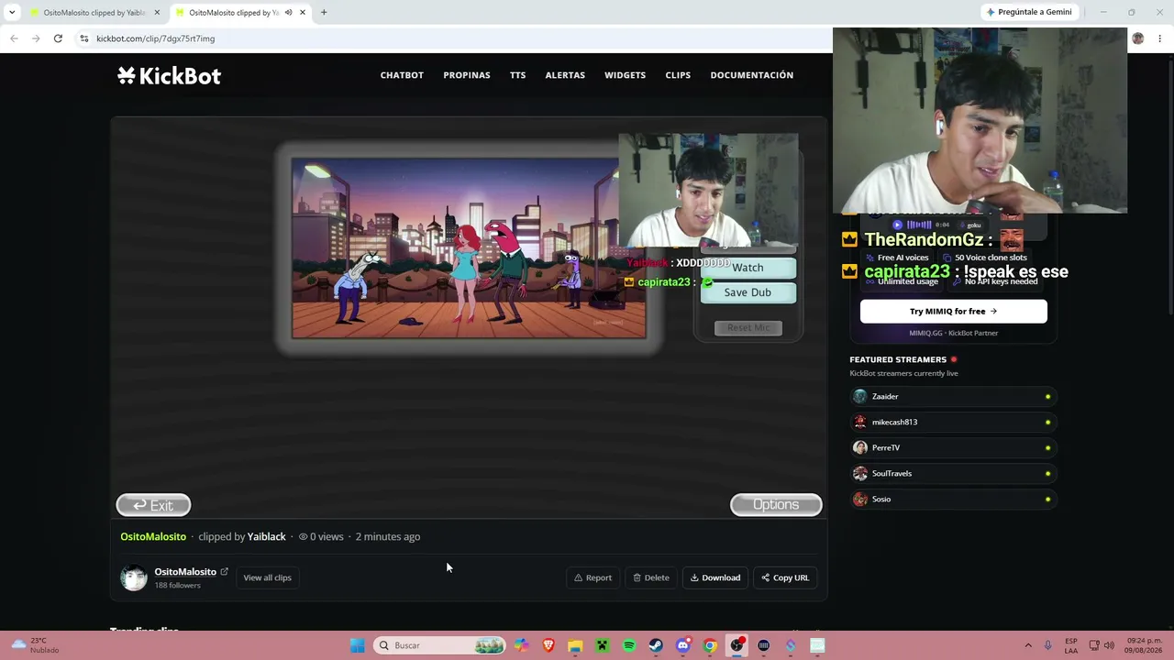Click the Exit button in the clip
Image resolution: width=1174 pixels, height=660 pixels.
(153, 505)
